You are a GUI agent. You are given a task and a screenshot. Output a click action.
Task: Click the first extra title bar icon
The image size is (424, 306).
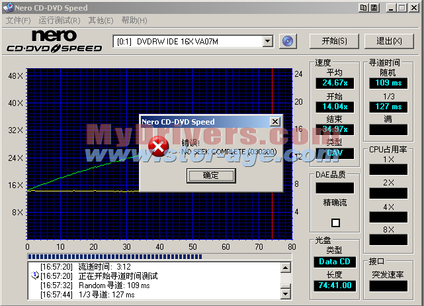(x=364, y=7)
